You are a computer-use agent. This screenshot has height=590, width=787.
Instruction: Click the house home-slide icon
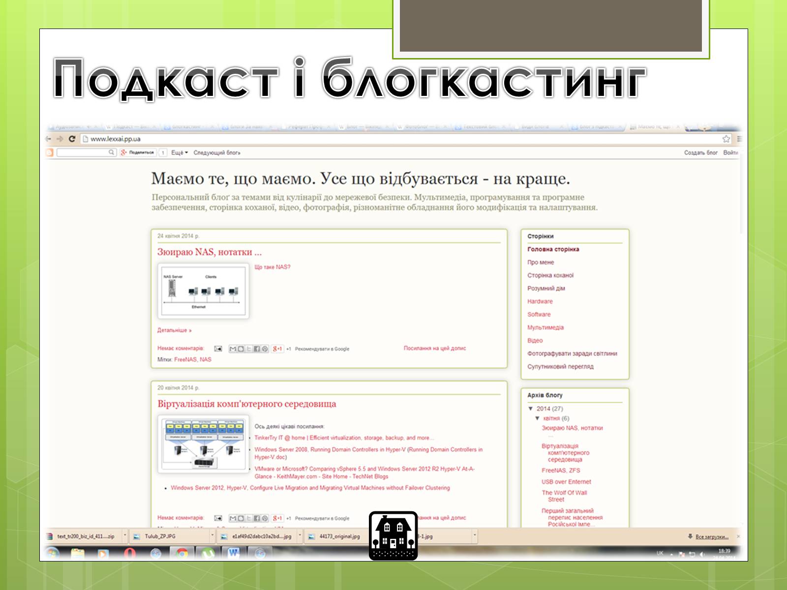393,535
